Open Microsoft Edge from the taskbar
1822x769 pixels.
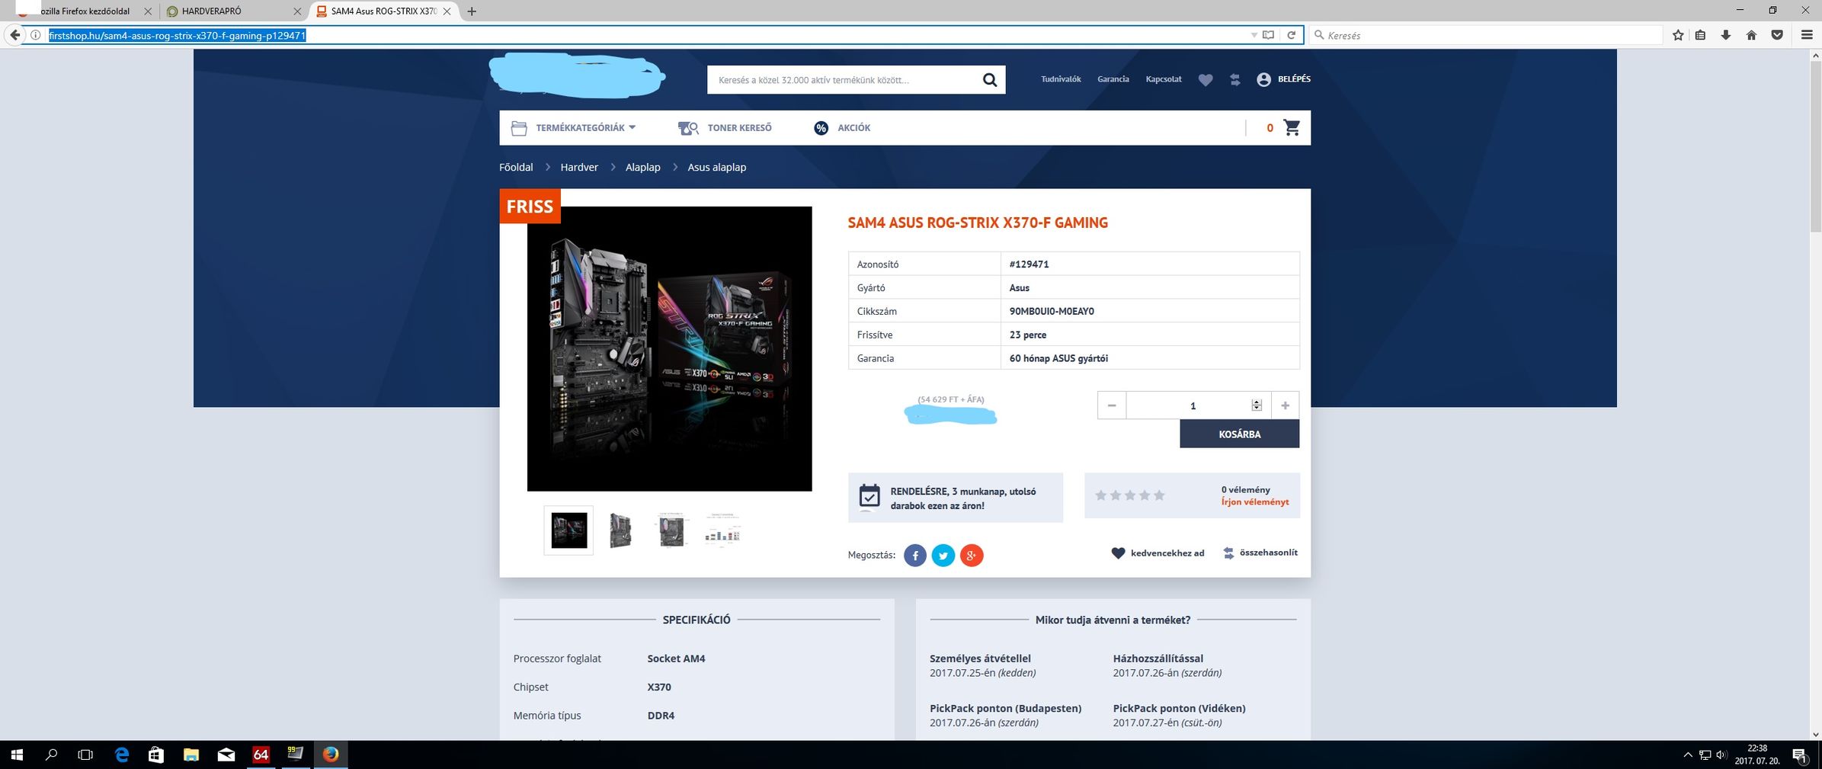[122, 755]
